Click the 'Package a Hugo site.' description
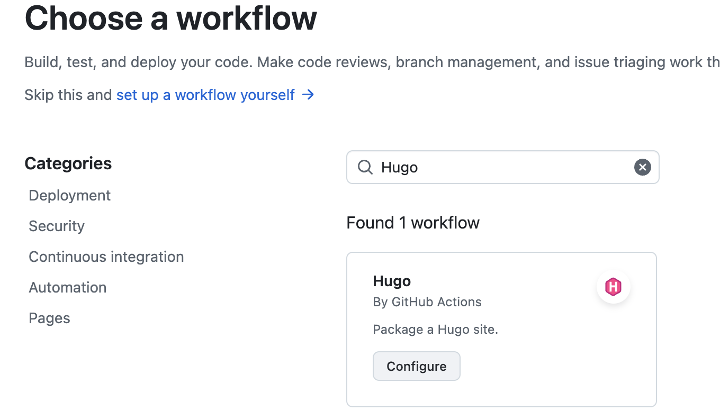Viewport: 720px width, 420px height. point(436,330)
